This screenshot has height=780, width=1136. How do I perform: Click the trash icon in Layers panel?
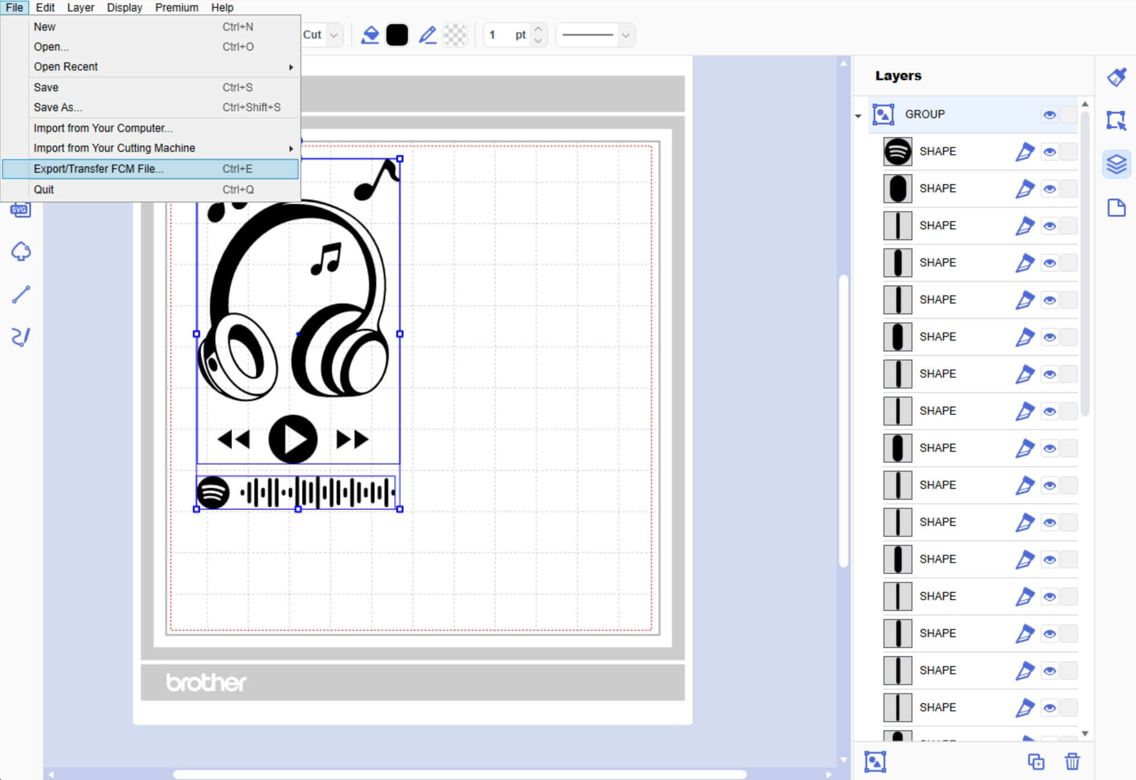(x=1072, y=761)
